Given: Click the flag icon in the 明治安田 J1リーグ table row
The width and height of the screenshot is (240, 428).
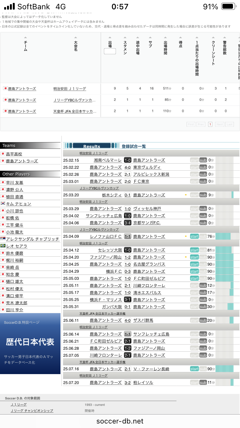Looking at the screenshot, I should point(5,88).
